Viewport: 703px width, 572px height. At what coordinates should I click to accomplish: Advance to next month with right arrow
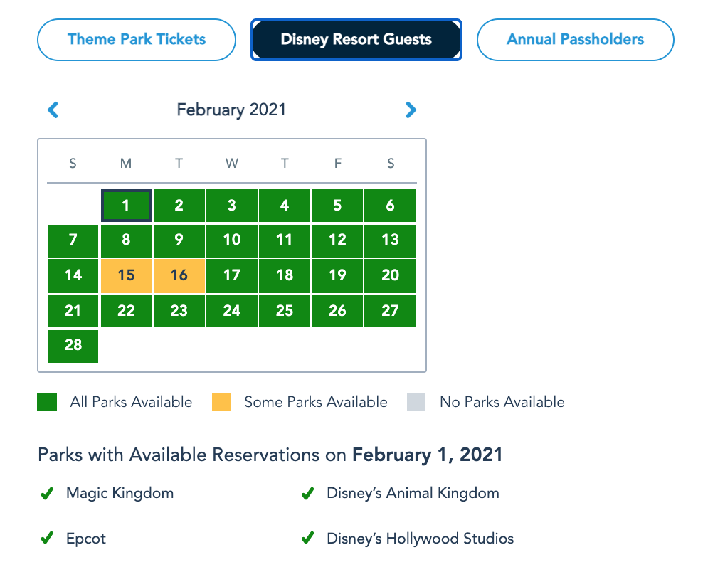pyautogui.click(x=411, y=110)
